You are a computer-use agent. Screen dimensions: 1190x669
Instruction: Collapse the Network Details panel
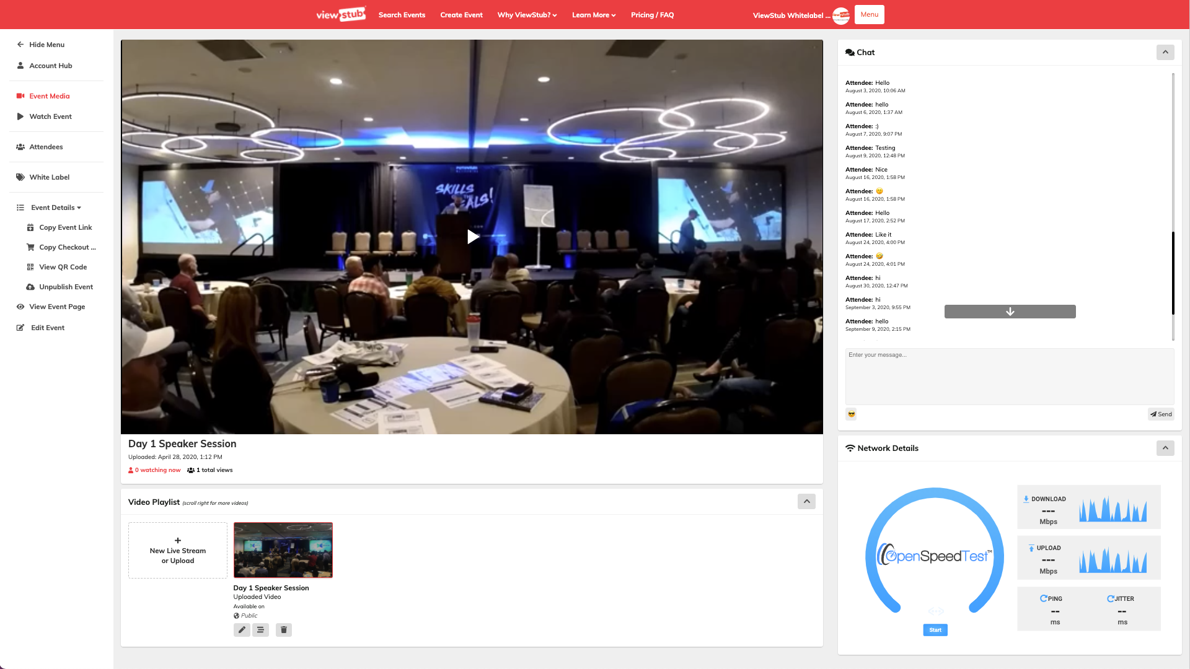click(1165, 448)
